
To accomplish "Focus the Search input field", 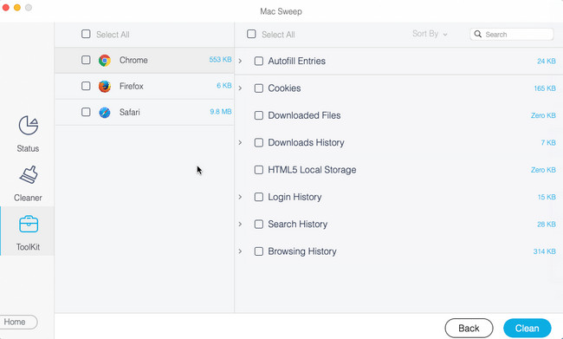I will point(512,34).
